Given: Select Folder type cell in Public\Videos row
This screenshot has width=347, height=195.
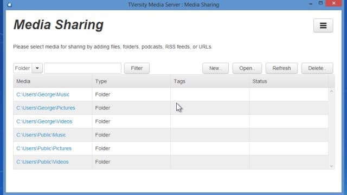Looking at the screenshot, I should tap(131, 162).
